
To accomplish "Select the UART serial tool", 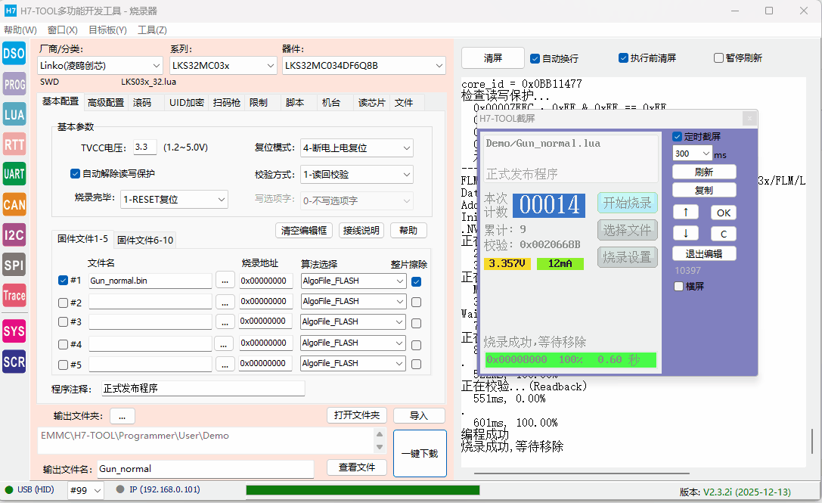I will [14, 174].
